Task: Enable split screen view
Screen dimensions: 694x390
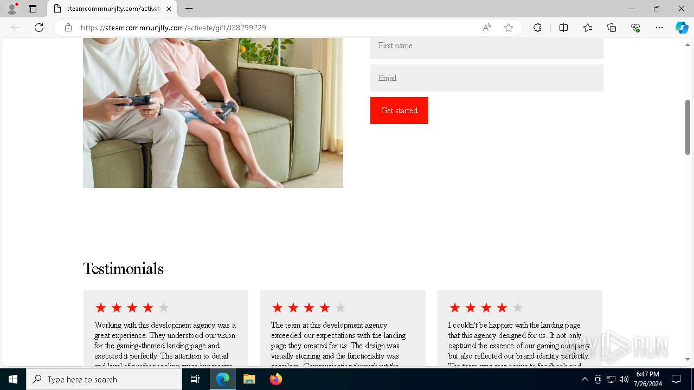Action: click(563, 28)
